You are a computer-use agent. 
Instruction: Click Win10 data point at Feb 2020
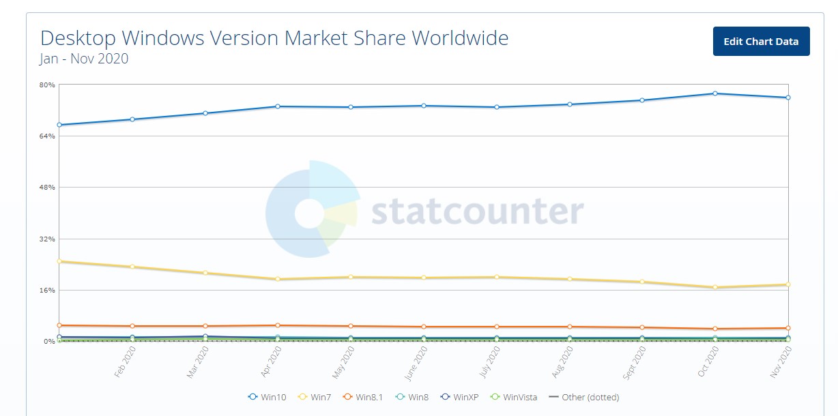tap(132, 119)
